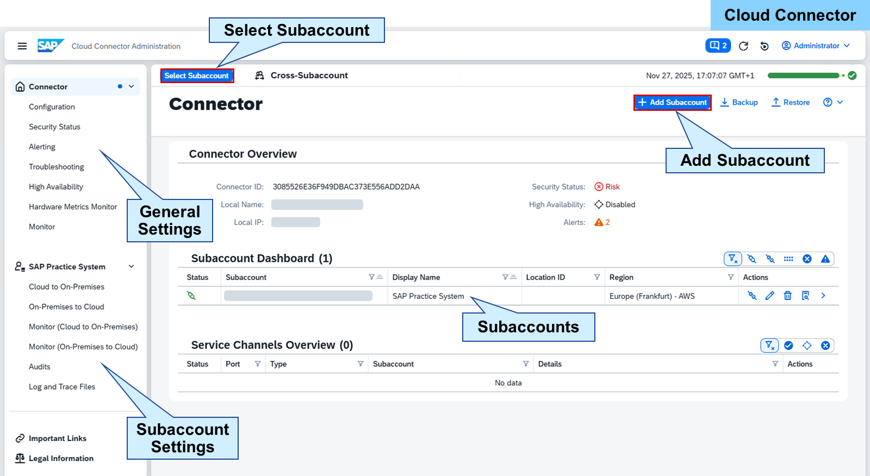Open the Cross-Subaccount view
Image resolution: width=870 pixels, height=476 pixels.
pyautogui.click(x=302, y=76)
